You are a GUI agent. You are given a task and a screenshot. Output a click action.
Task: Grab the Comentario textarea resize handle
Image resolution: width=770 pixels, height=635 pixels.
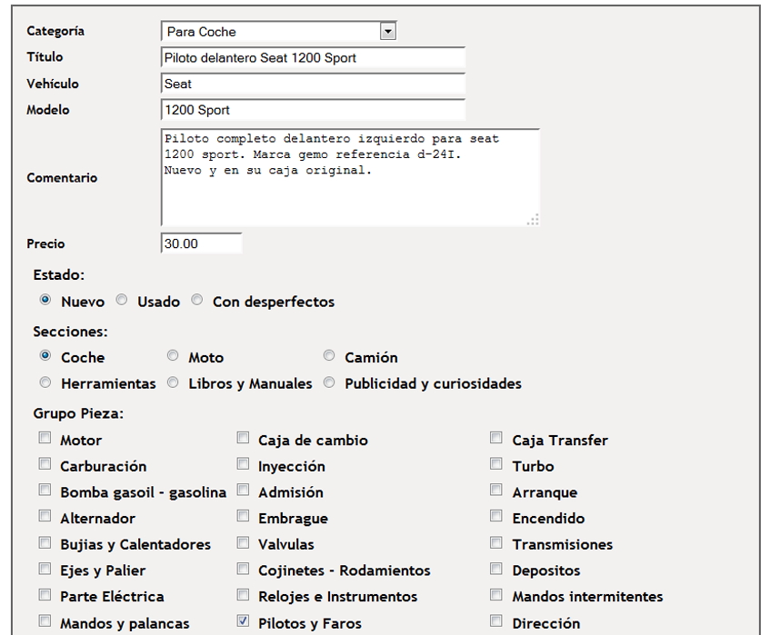pyautogui.click(x=533, y=219)
